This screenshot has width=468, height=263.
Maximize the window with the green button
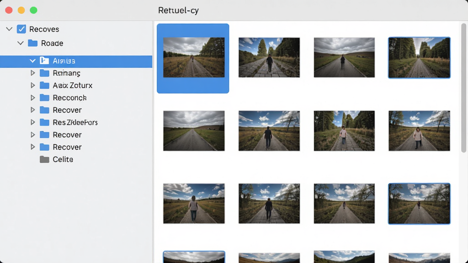33,10
